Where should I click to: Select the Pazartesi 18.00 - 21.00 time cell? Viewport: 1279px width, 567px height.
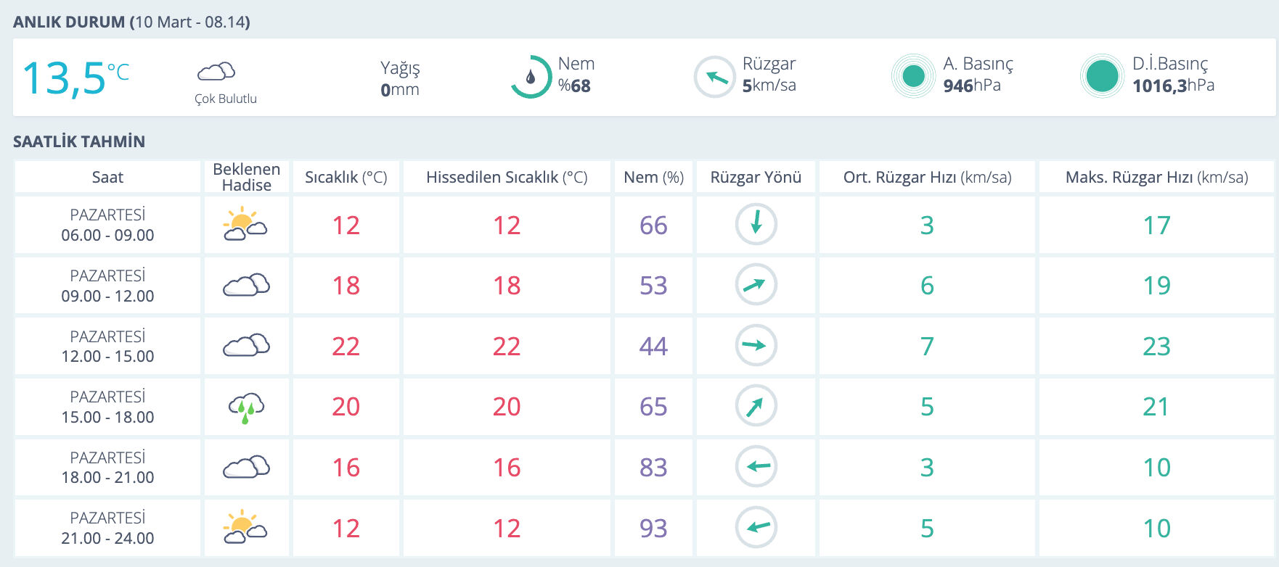107,468
